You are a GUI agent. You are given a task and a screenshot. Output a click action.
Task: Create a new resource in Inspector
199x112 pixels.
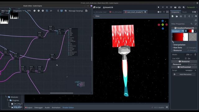point(173,16)
